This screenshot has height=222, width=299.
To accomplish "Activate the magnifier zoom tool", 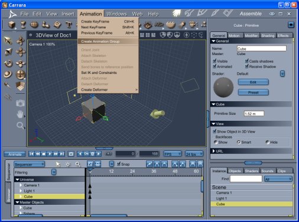I will click(20, 126).
